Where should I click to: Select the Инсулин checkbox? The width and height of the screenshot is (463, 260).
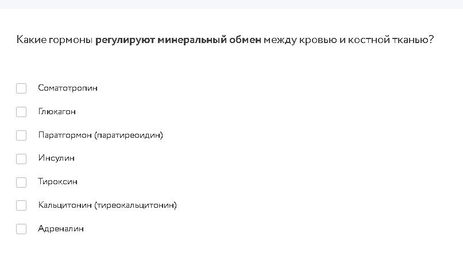coord(21,159)
